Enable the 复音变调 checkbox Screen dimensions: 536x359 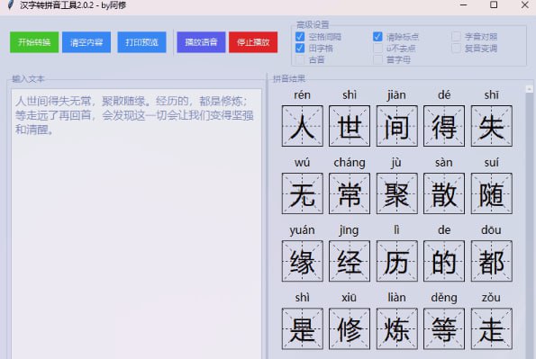pyautogui.click(x=456, y=49)
